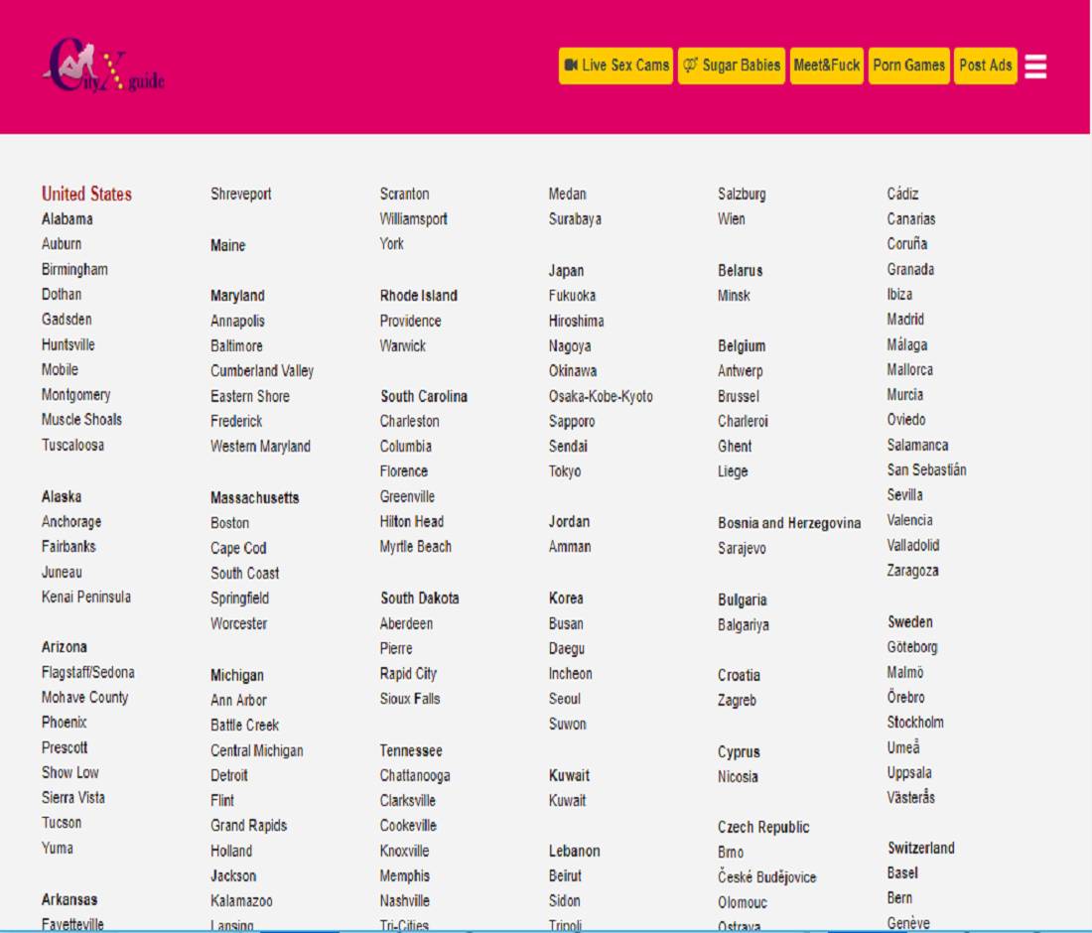
Task: Open the United States heading link
Action: (86, 194)
